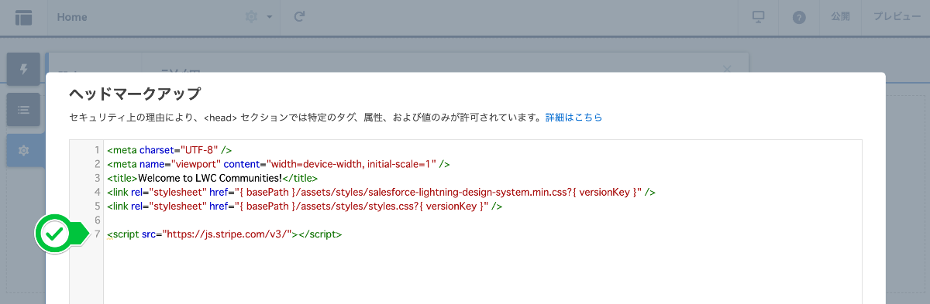
Task: Click the styles.css stylesheet link line
Action: tap(305, 206)
